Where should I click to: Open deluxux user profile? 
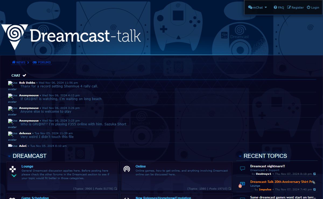[x=25, y=133]
